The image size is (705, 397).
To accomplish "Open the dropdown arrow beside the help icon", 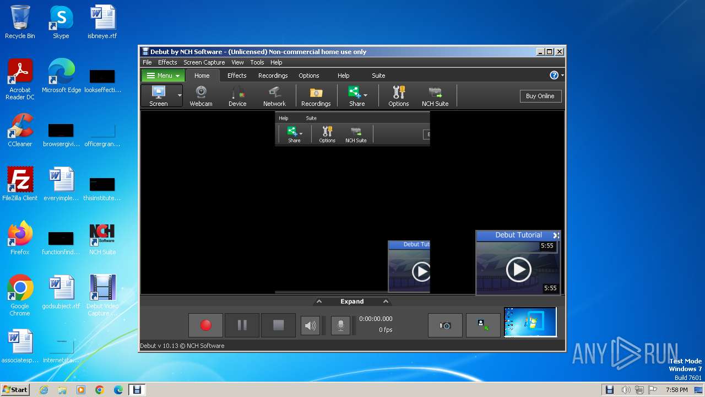I will click(x=562, y=76).
